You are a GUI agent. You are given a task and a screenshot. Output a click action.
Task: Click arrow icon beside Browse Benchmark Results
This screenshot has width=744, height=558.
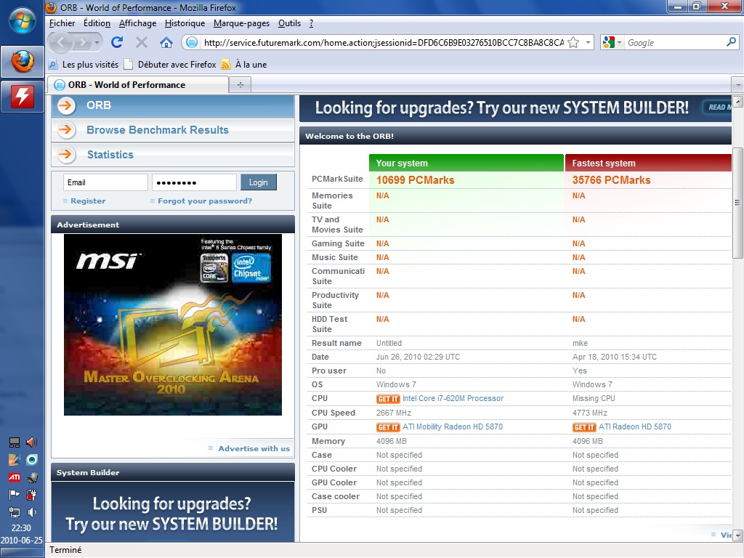tap(67, 130)
